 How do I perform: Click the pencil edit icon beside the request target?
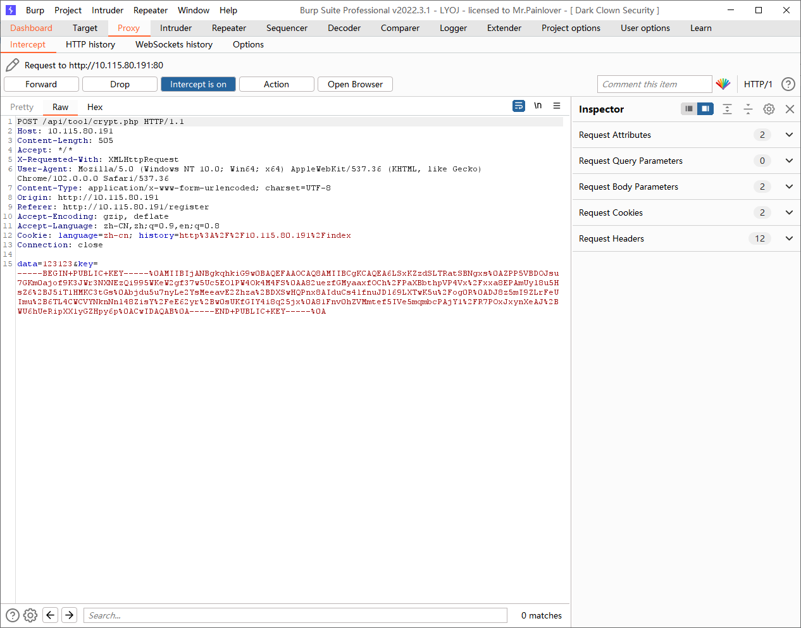point(12,65)
